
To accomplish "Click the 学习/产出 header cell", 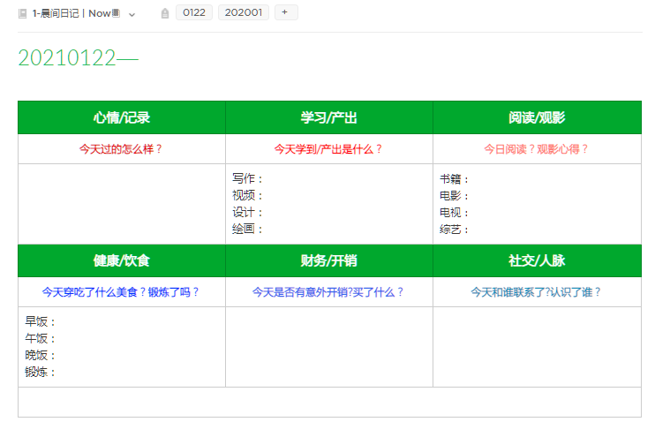I will [328, 117].
